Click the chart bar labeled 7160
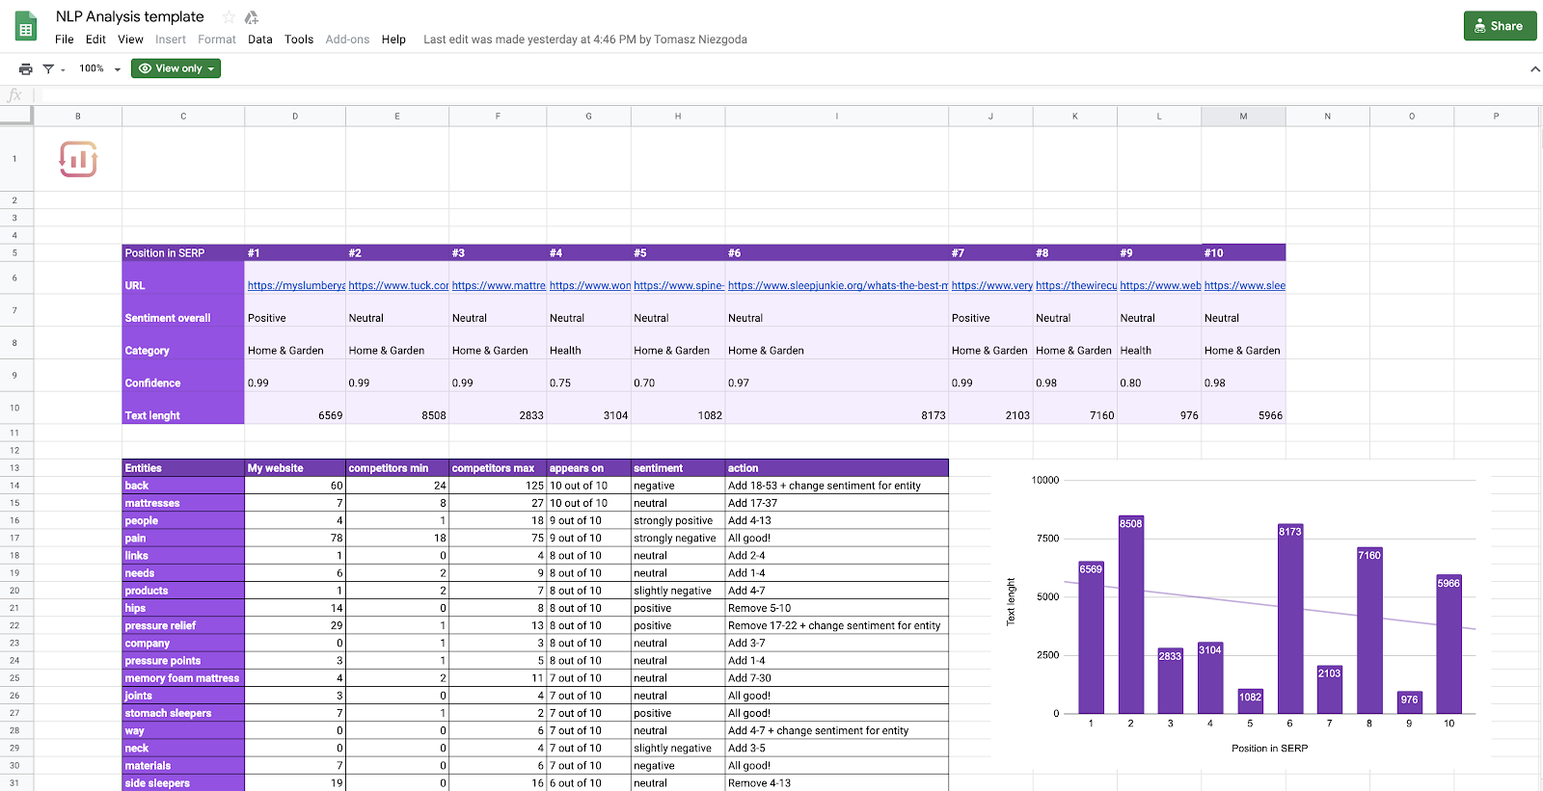Image resolution: width=1543 pixels, height=791 pixels. coord(1369,631)
